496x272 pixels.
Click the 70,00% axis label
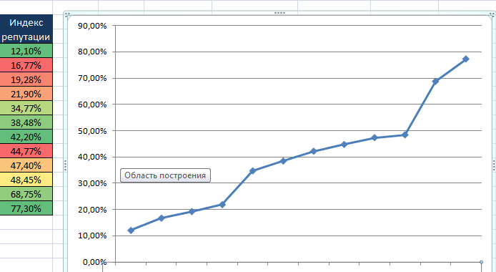[x=92, y=78]
